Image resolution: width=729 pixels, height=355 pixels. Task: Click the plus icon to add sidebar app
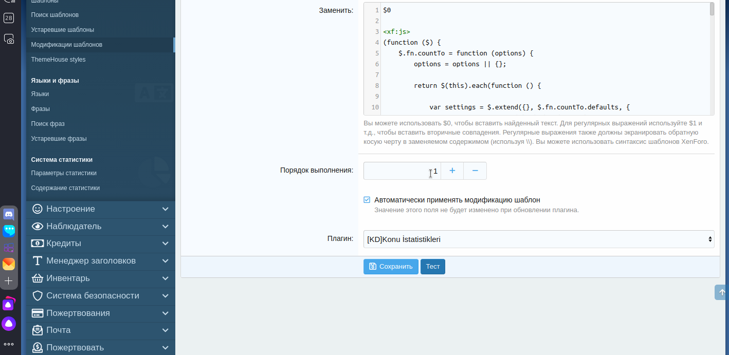pos(9,281)
